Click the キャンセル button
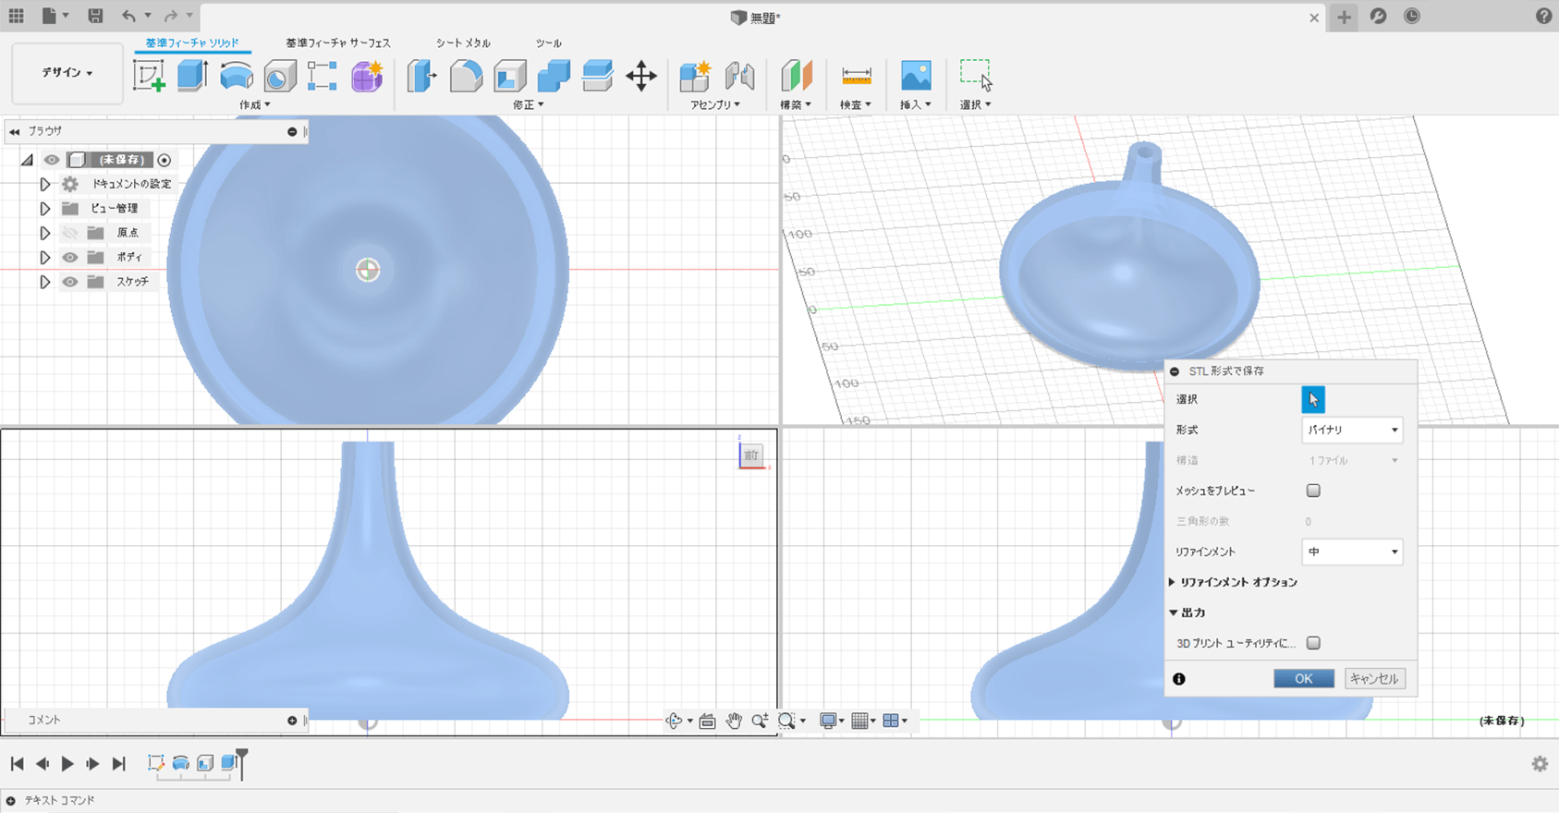The height and width of the screenshot is (813, 1559). [x=1374, y=679]
